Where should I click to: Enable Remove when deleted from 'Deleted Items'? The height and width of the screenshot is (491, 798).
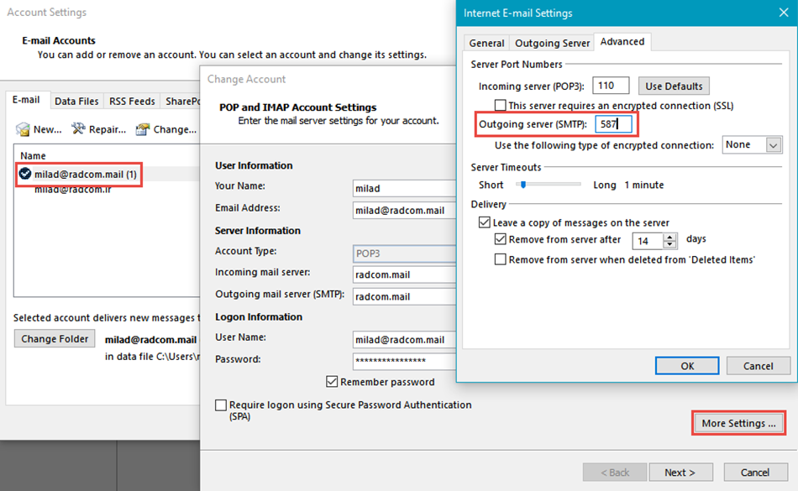click(501, 260)
